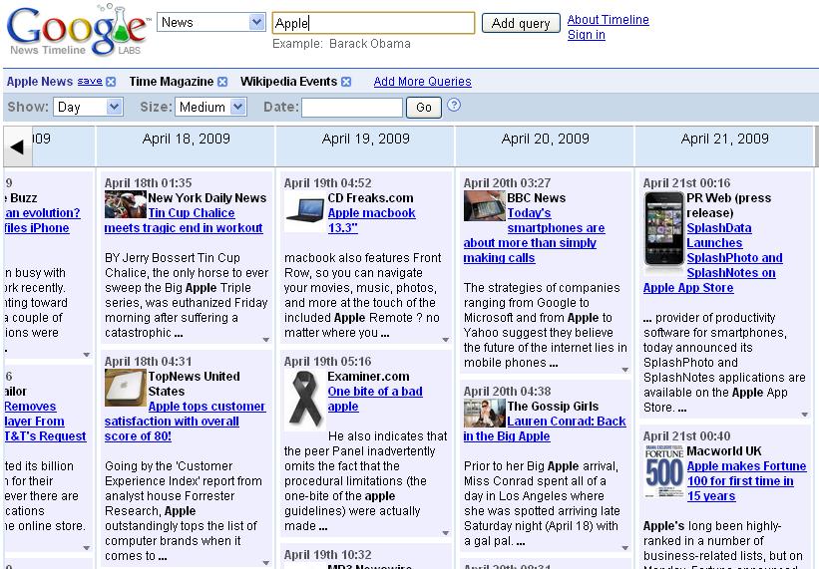Image resolution: width=819 pixels, height=569 pixels.
Task: Click the Google News Timeline logo
Action: 77,30
